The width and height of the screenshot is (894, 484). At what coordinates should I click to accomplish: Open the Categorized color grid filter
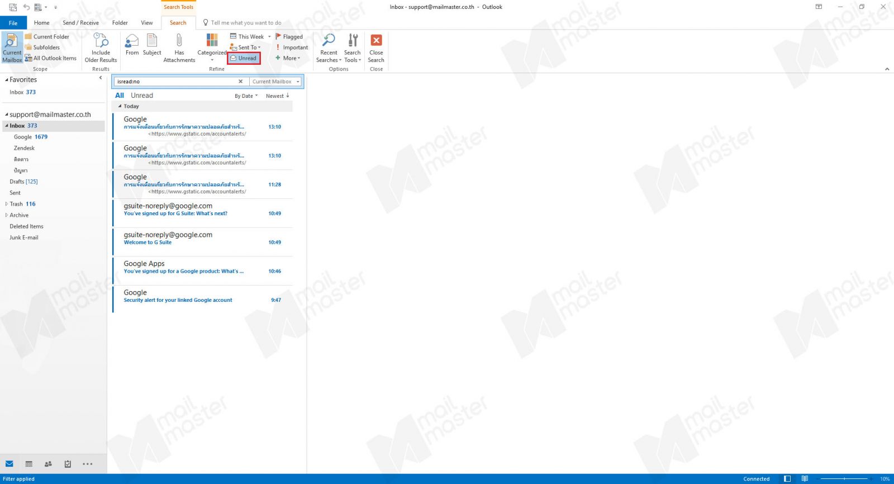click(212, 47)
